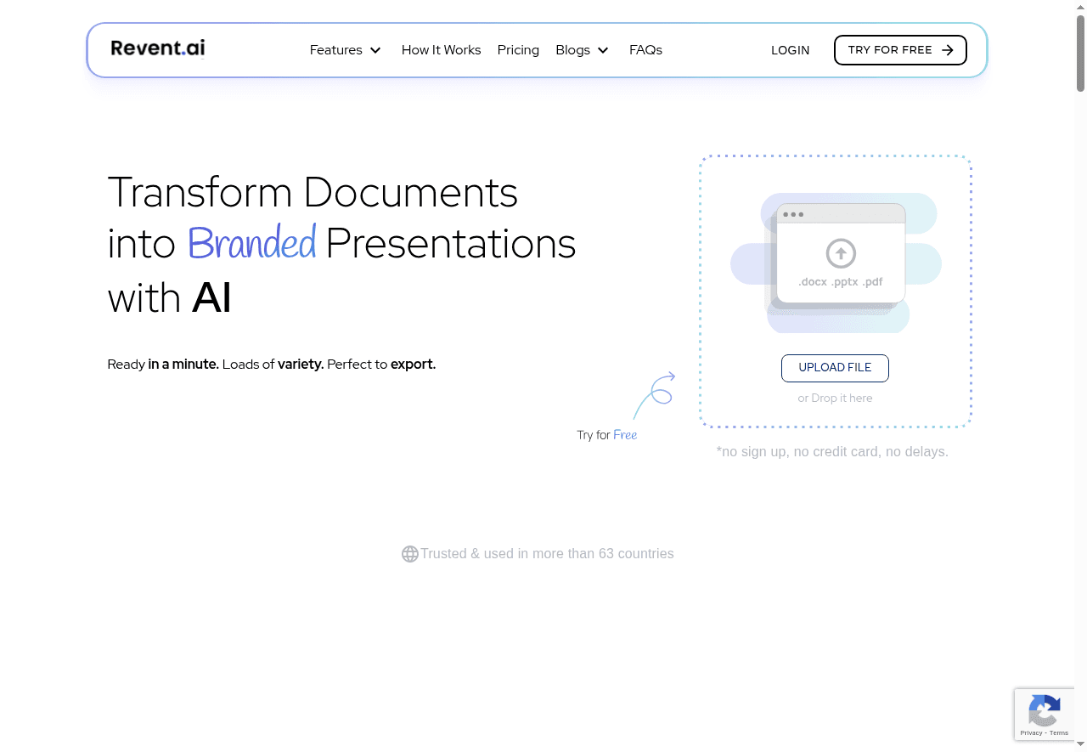The height and width of the screenshot is (752, 1087).
Task: Open Terms from the reCAPTCHA badge
Action: (x=1059, y=733)
